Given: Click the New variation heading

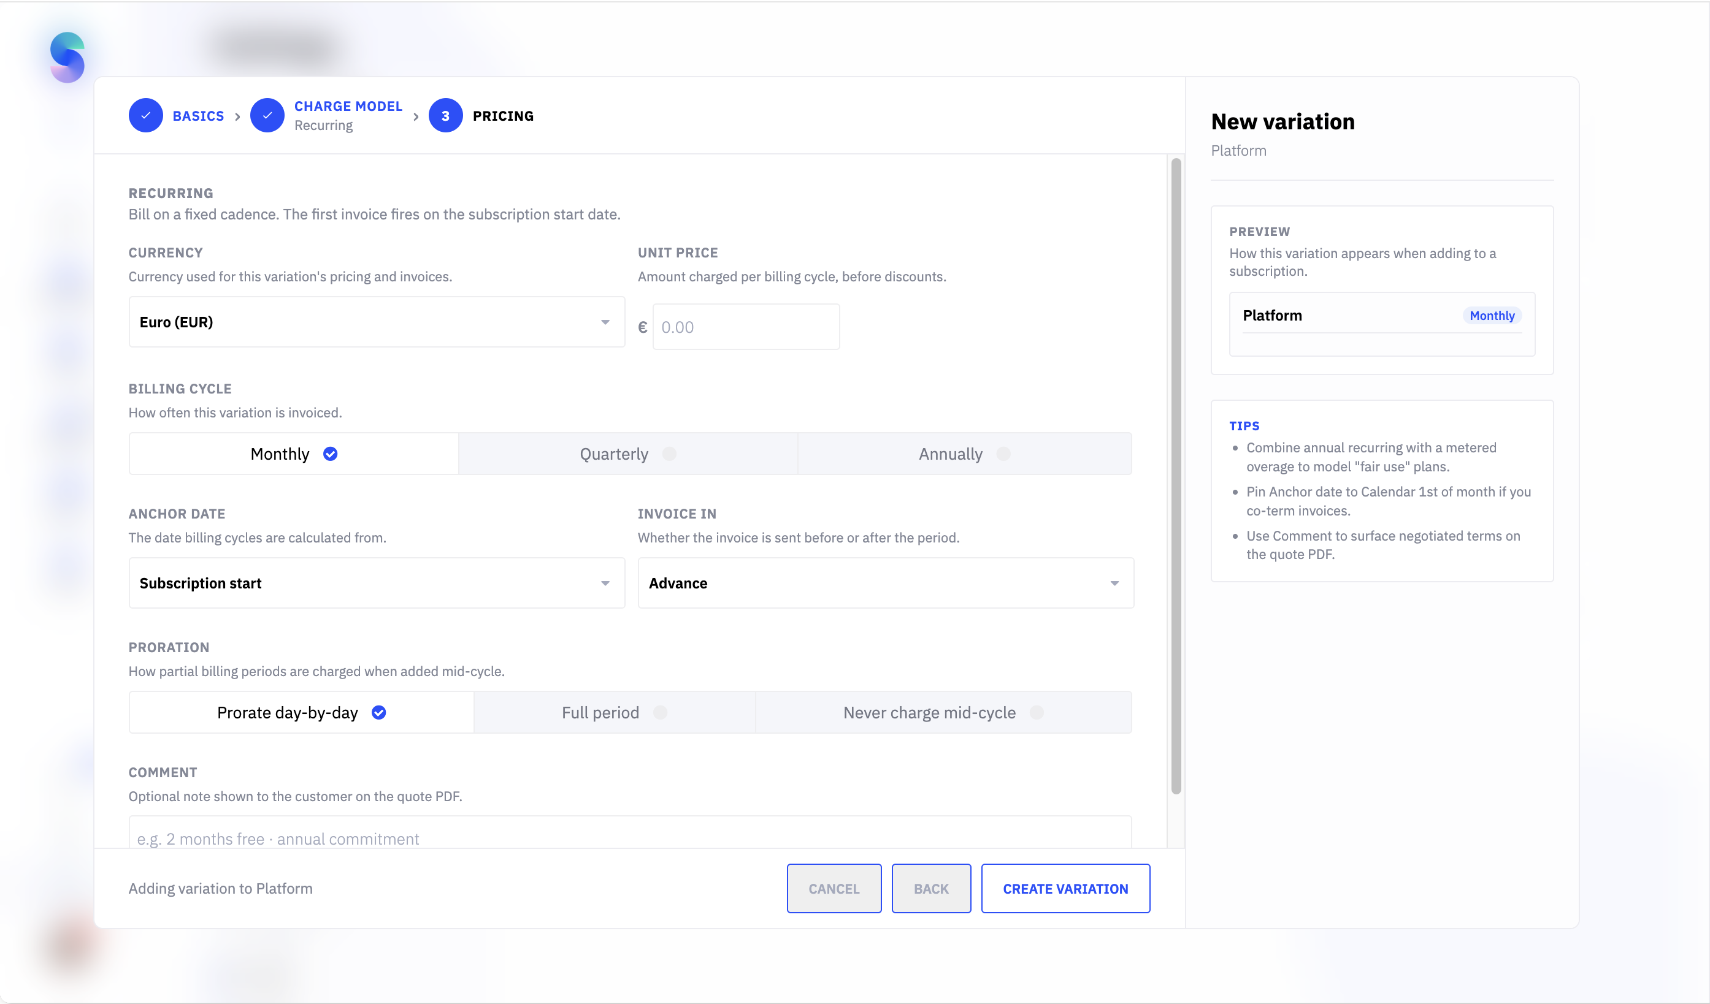Looking at the screenshot, I should point(1283,121).
